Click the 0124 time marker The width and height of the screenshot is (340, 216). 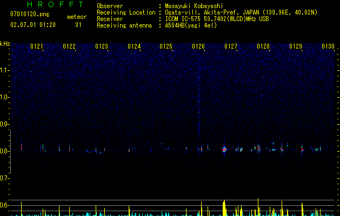coord(134,46)
